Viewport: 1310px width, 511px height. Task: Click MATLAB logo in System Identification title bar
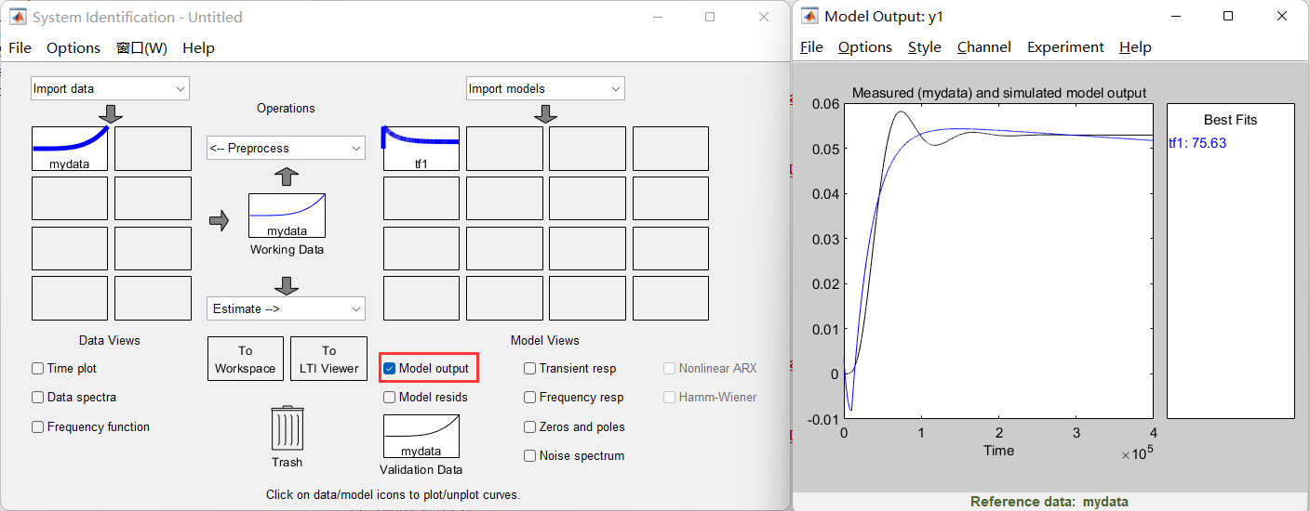tap(18, 17)
